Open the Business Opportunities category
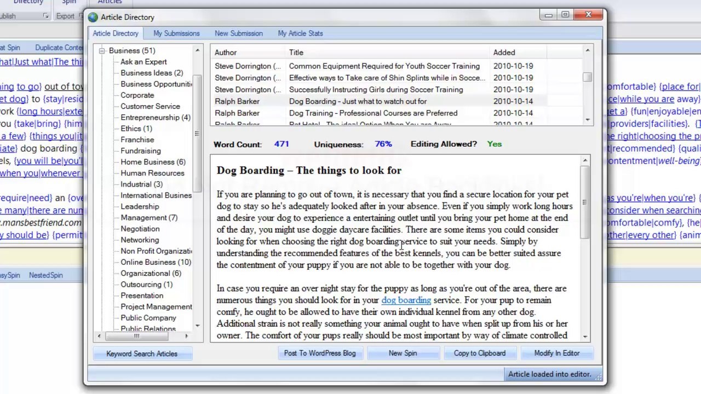 (156, 84)
